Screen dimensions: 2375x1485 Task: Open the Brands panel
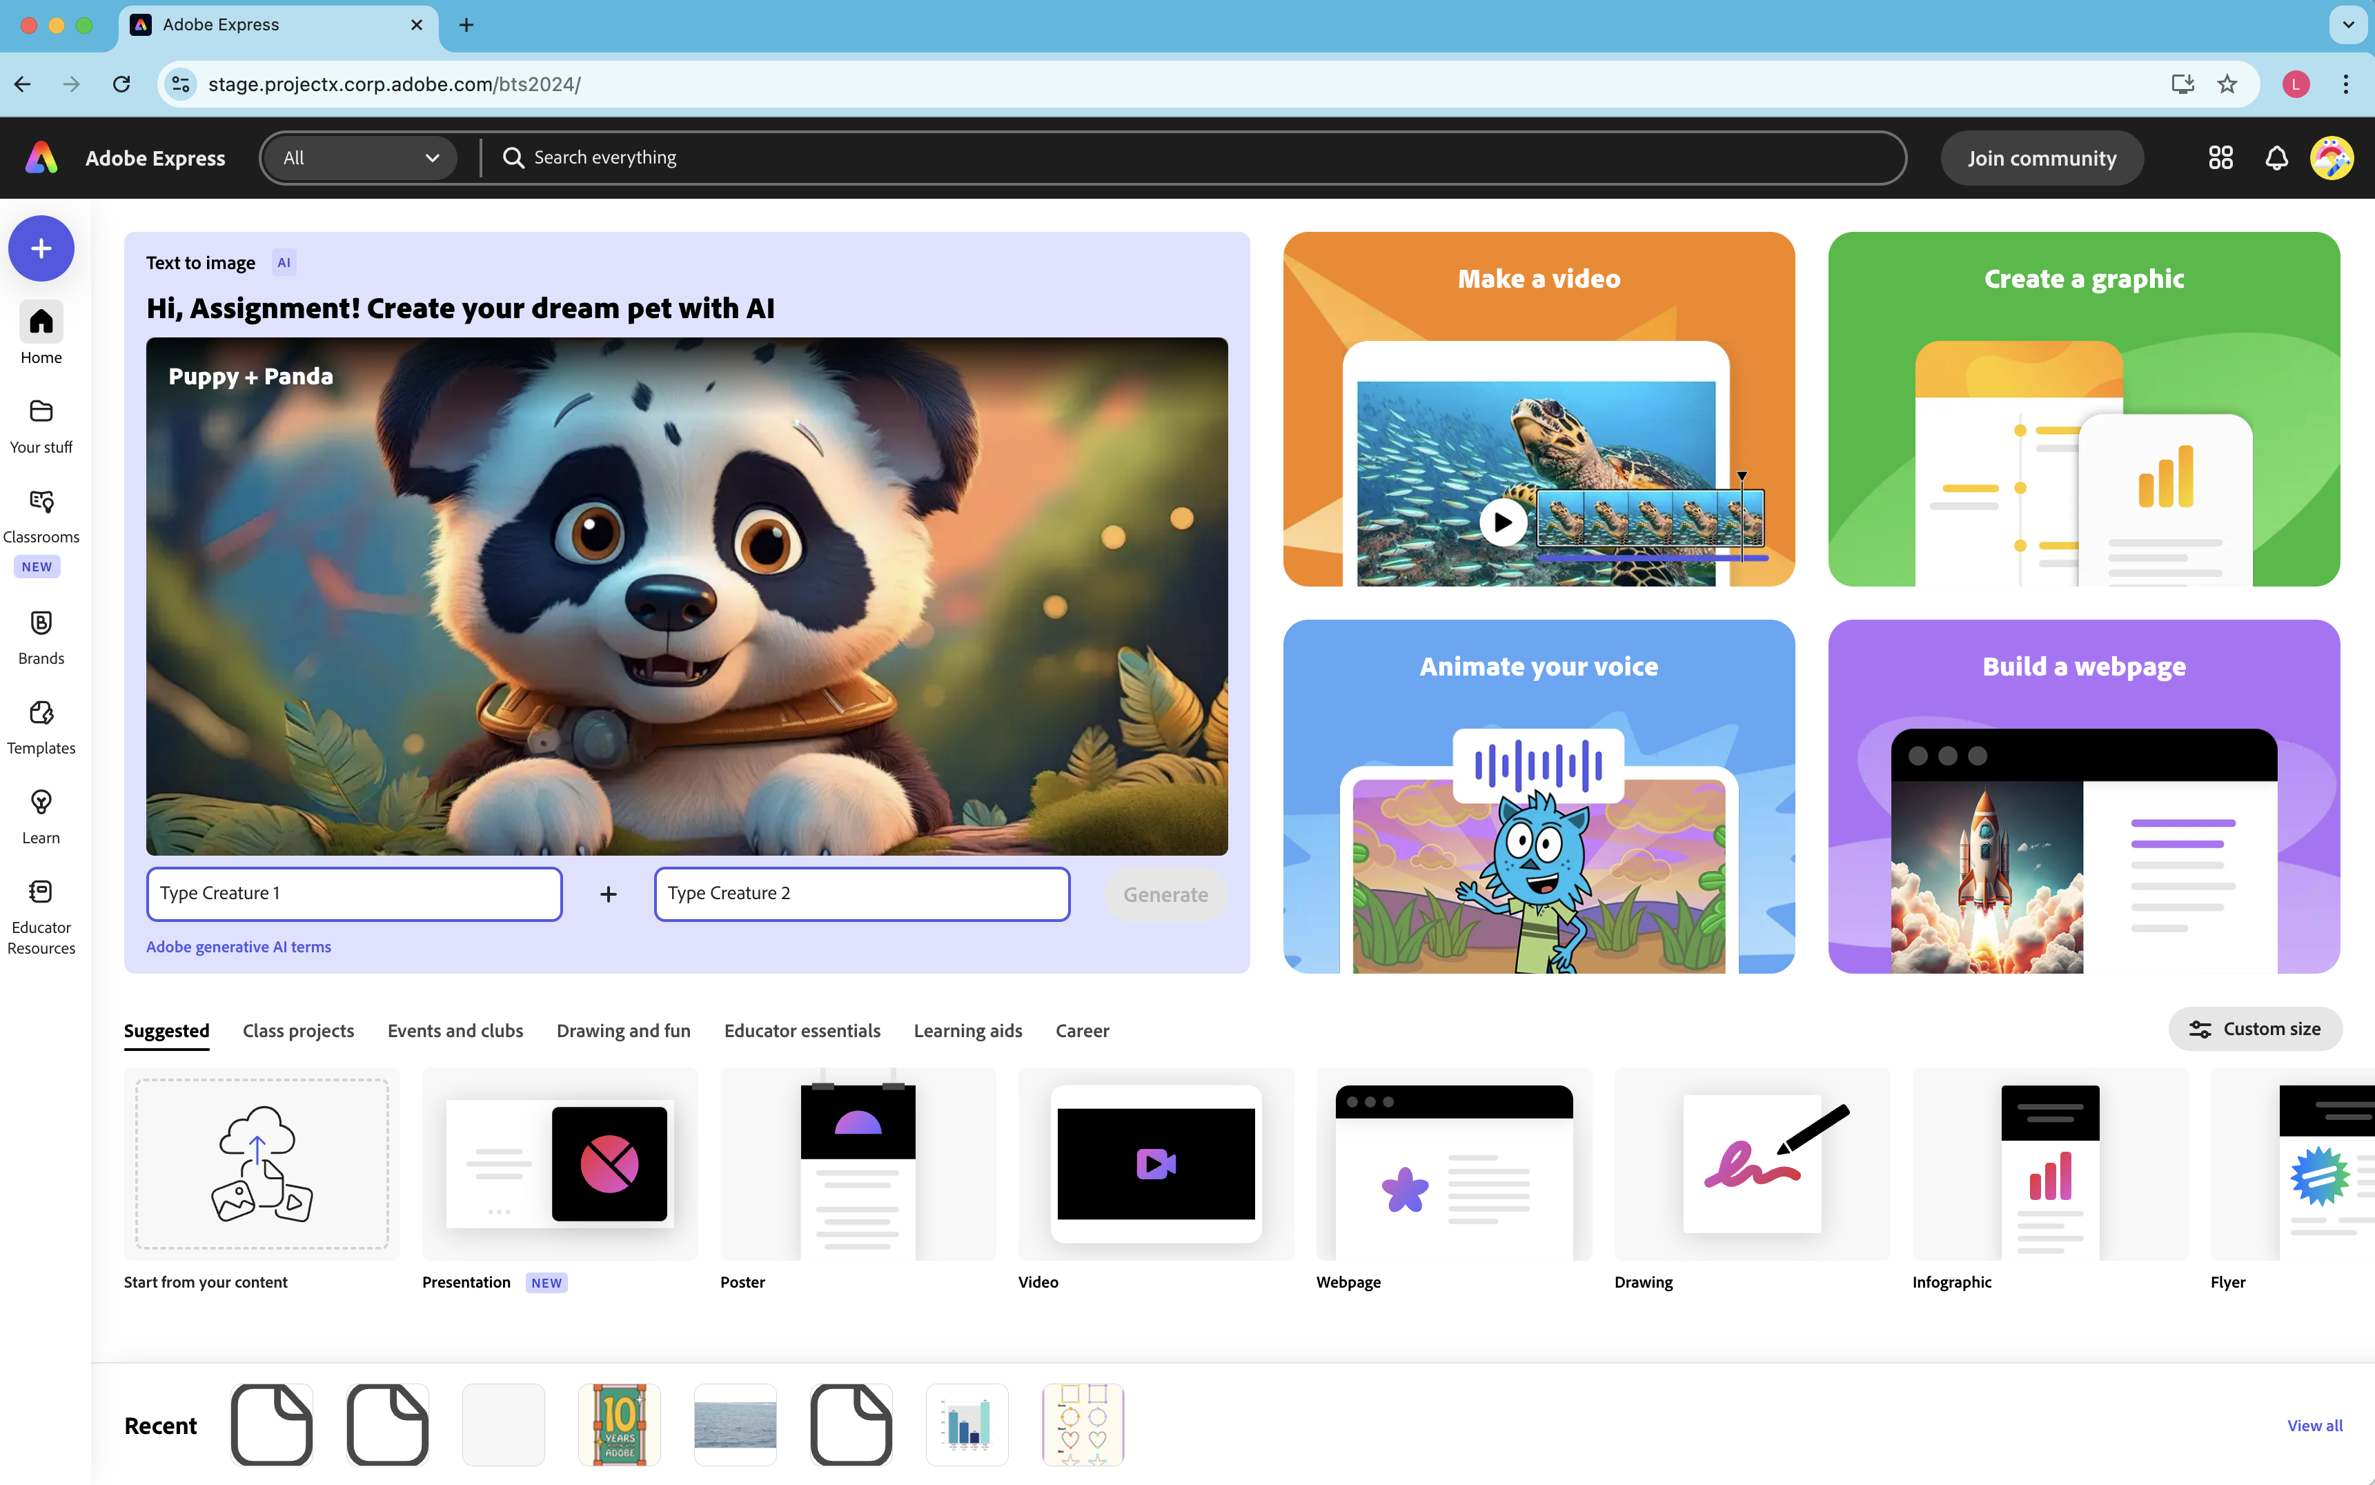(x=41, y=635)
